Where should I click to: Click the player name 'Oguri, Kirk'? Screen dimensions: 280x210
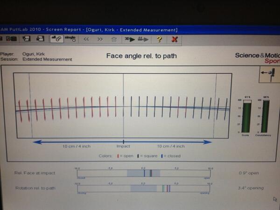pos(34,54)
